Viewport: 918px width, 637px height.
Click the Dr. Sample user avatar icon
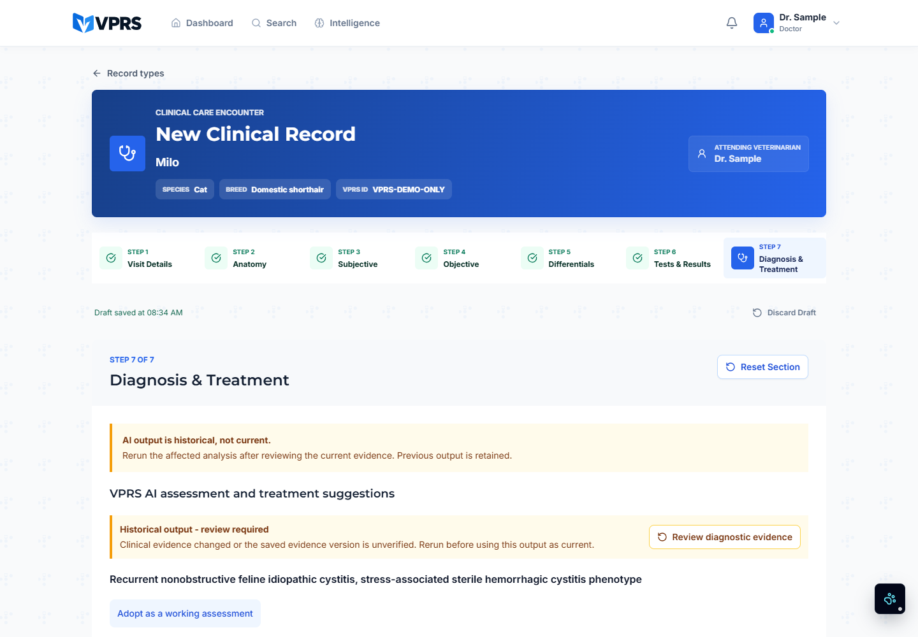point(764,23)
